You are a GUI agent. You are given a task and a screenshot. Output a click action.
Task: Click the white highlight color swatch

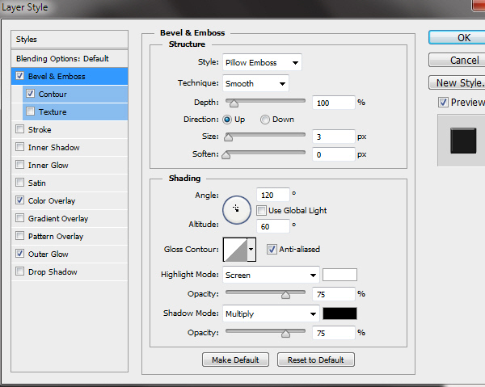(339, 275)
